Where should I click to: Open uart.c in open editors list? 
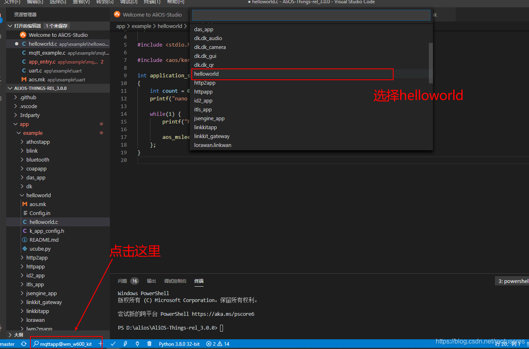pyautogui.click(x=58, y=70)
